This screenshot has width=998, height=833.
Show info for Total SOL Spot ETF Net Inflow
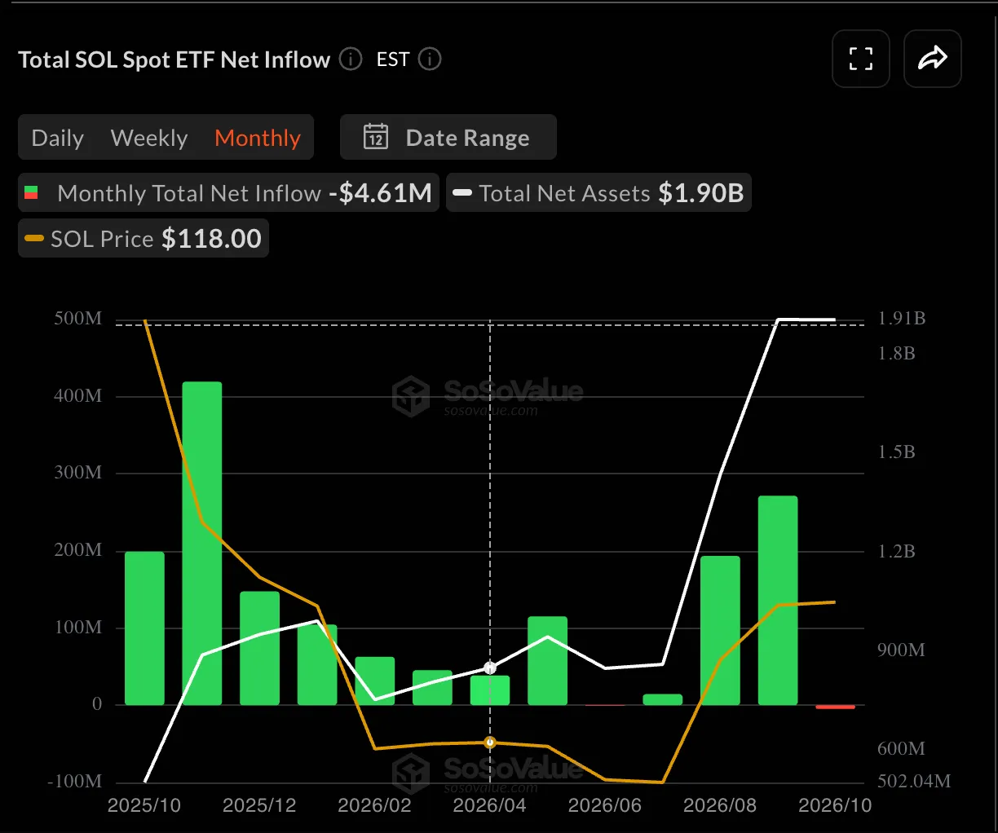(351, 59)
